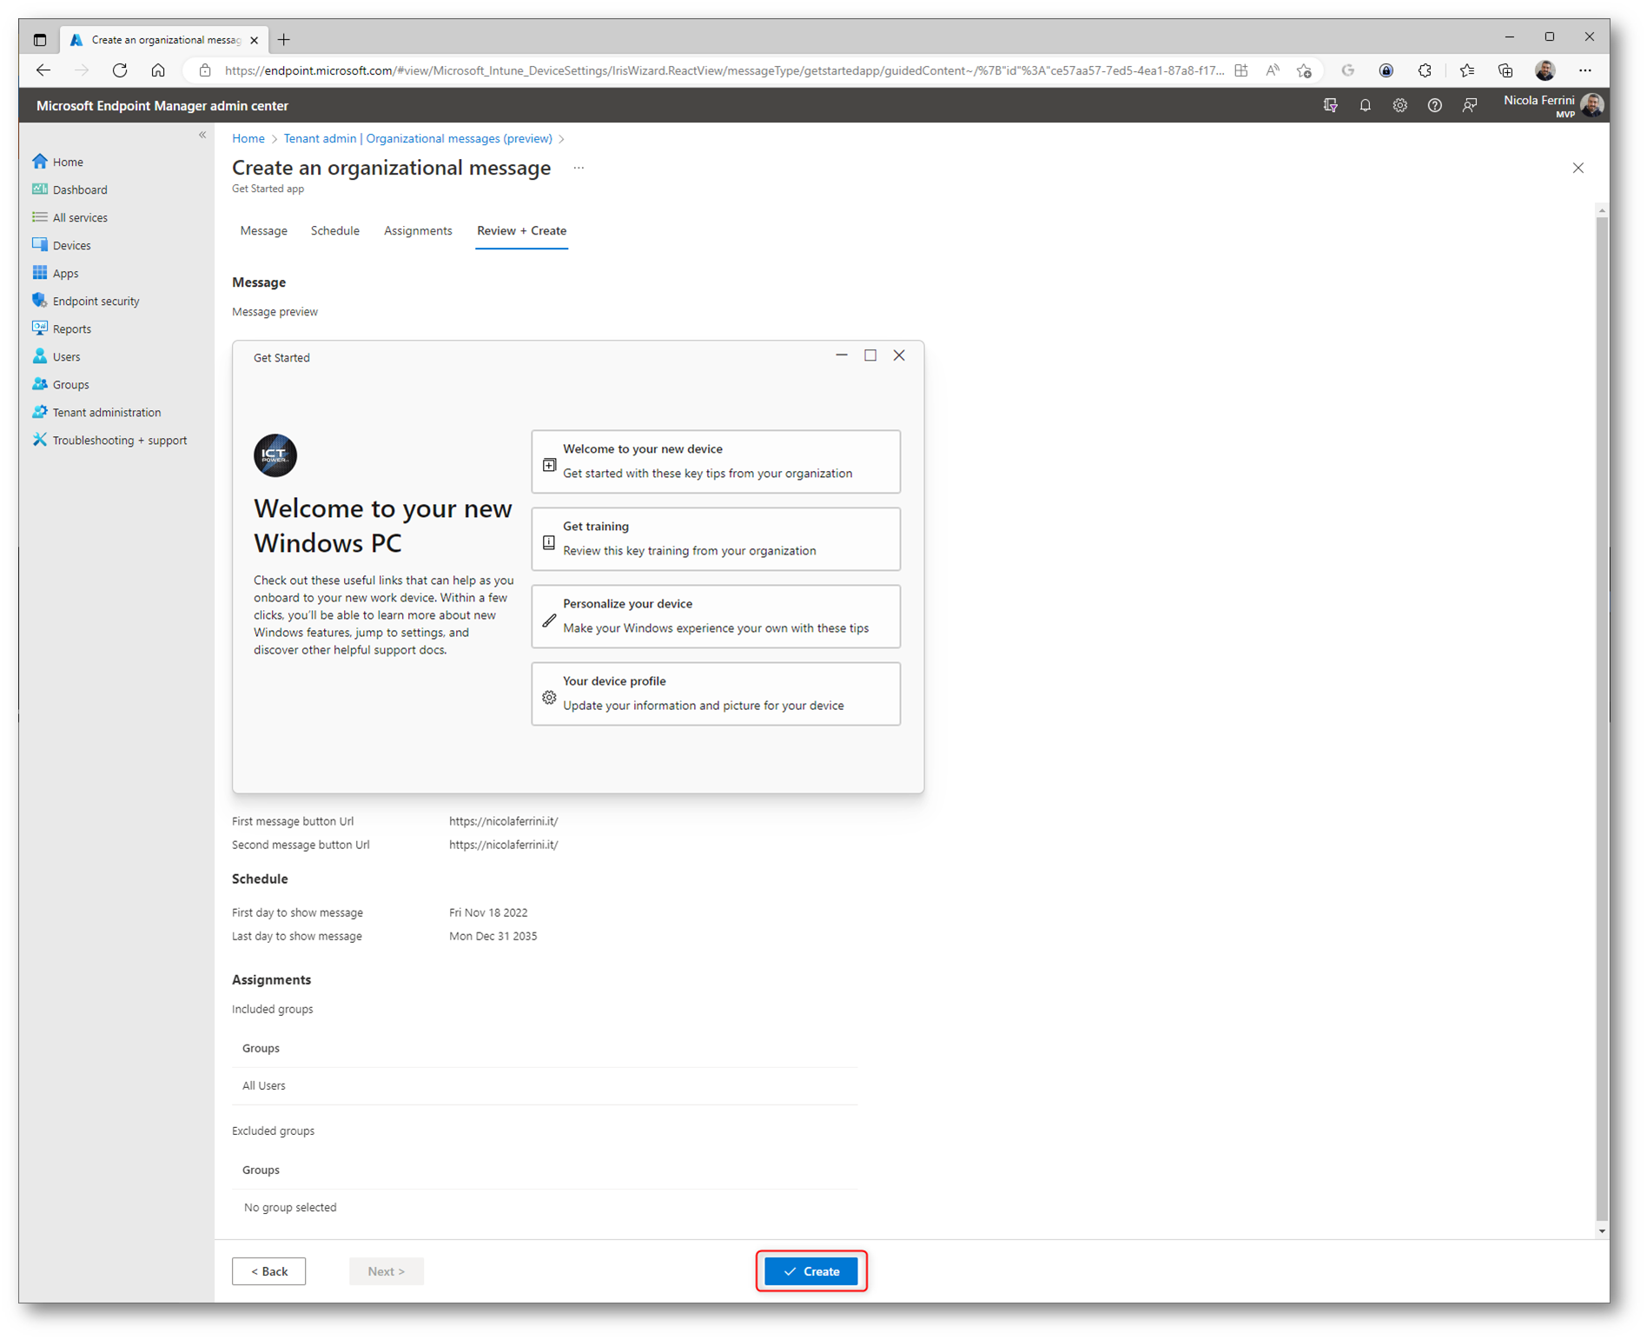Go to browser home page

coord(158,70)
